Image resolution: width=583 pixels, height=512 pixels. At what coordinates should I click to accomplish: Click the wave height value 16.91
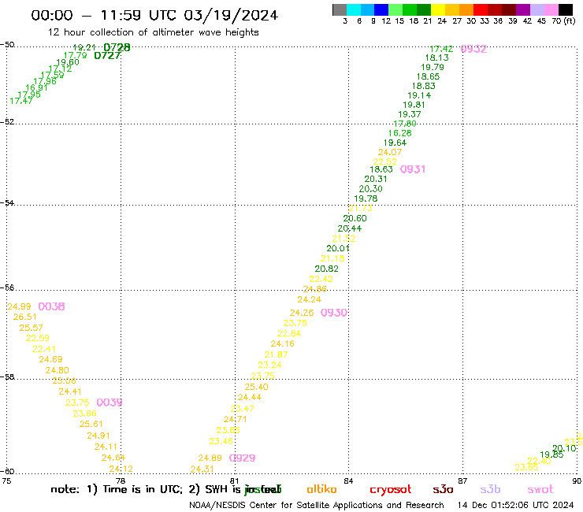tap(36, 87)
